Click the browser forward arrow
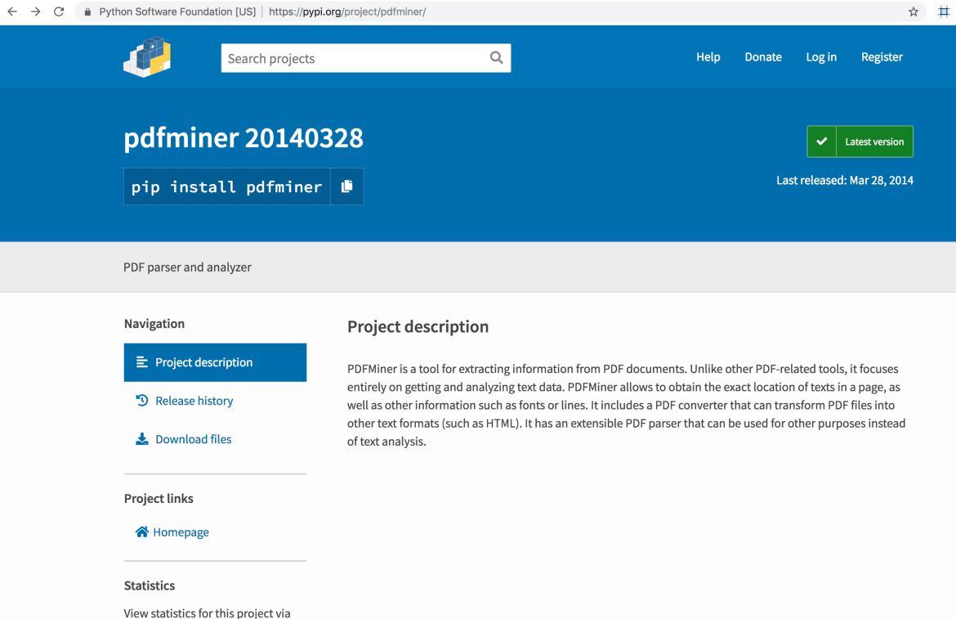 (35, 11)
